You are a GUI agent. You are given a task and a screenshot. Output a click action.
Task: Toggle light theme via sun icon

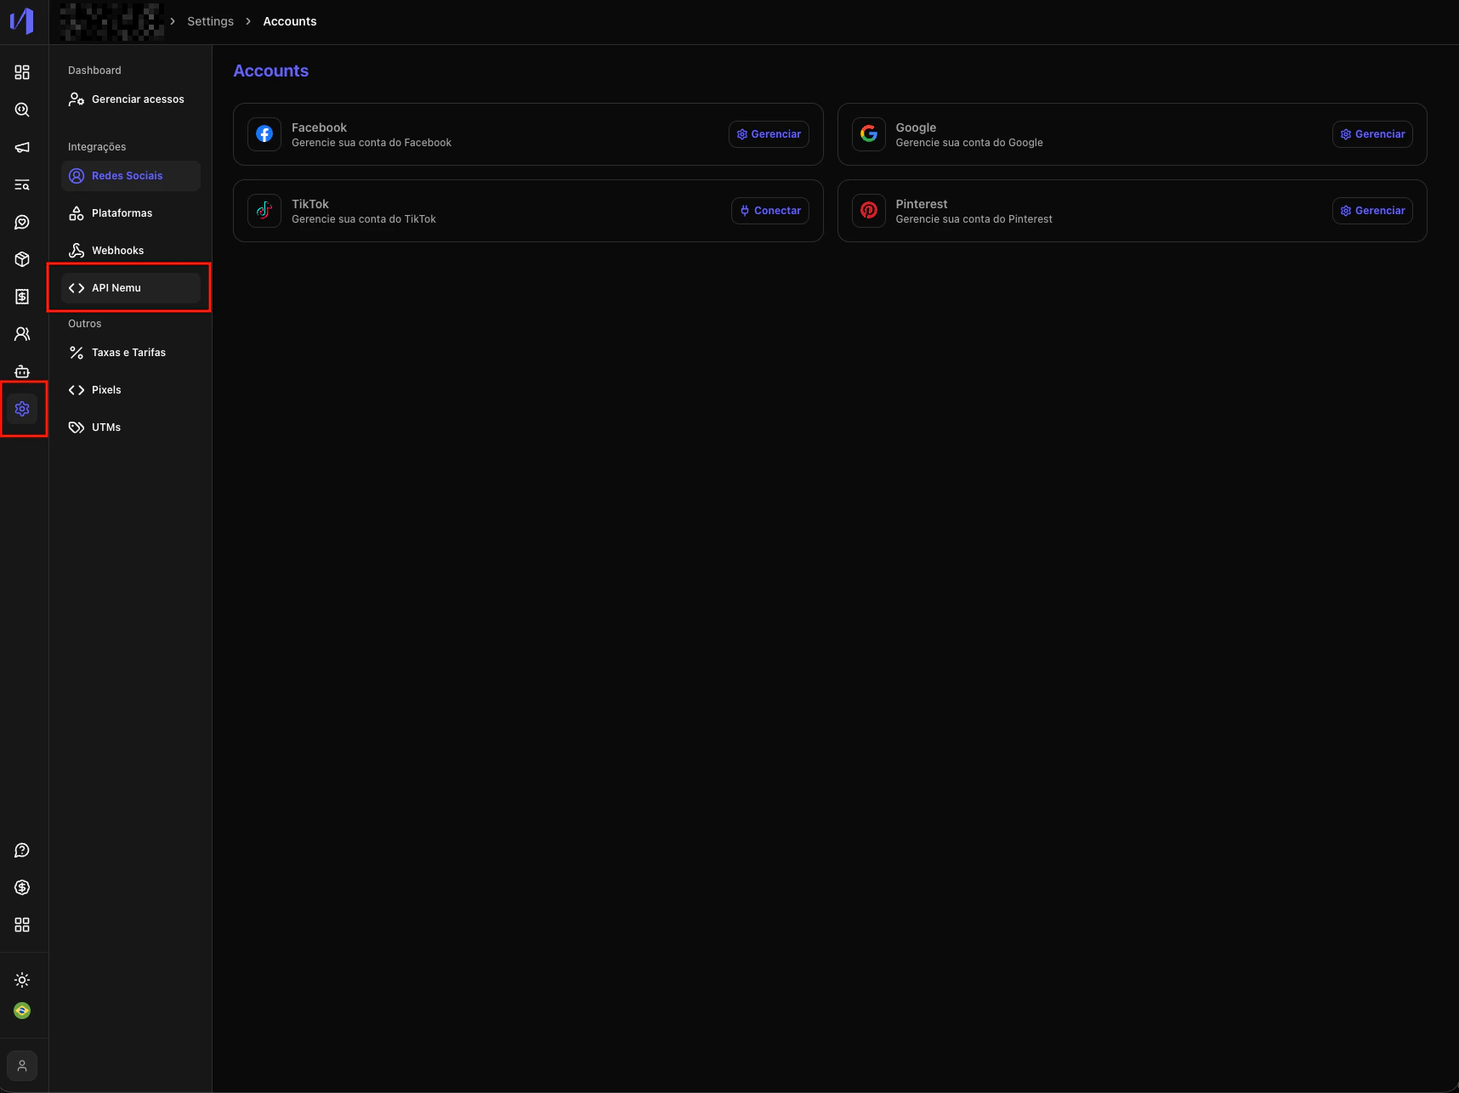tap(22, 980)
